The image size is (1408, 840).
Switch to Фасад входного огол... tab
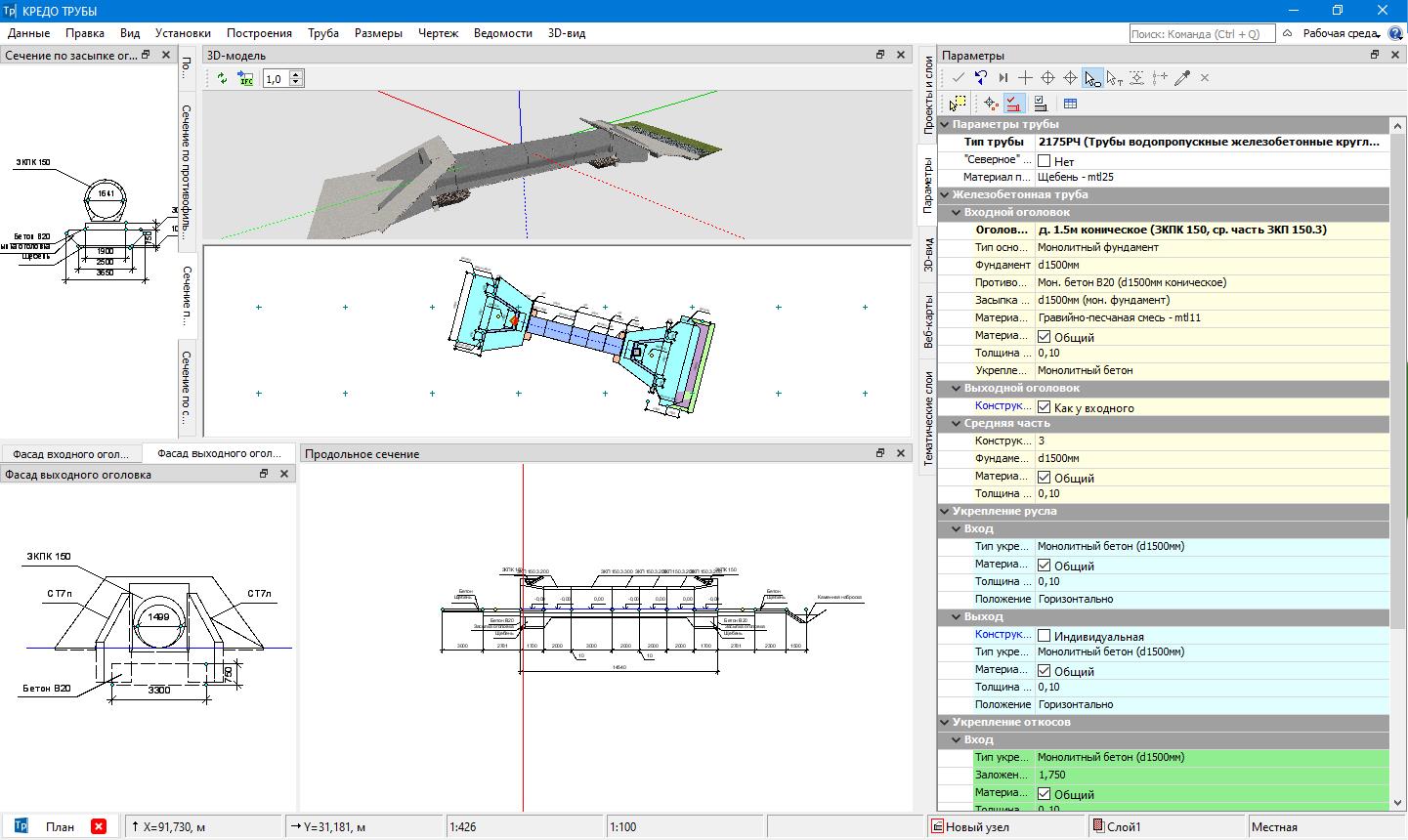click(71, 453)
